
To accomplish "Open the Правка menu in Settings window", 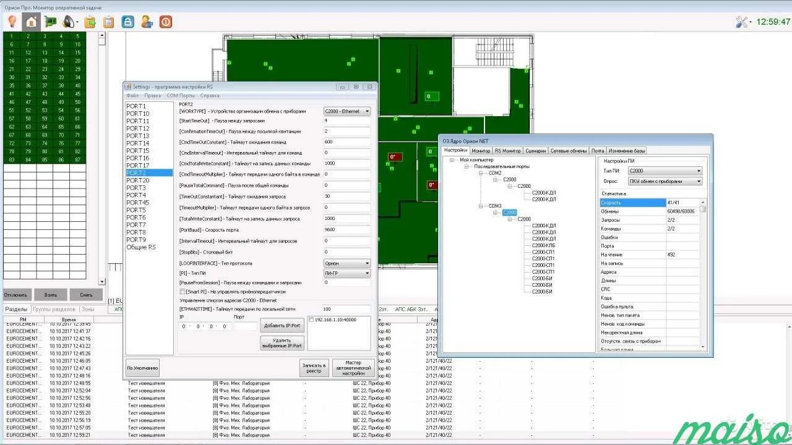I will coord(152,96).
